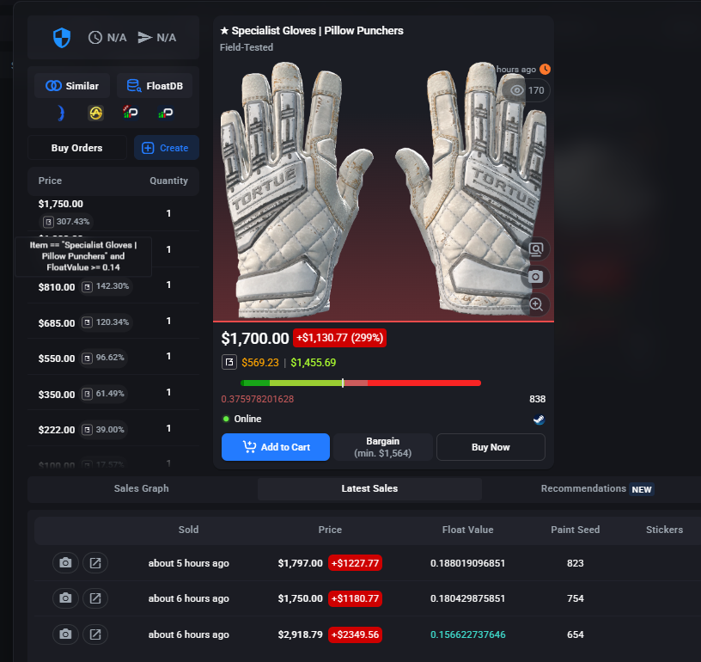Click the $1,700.00 listing price

point(255,338)
